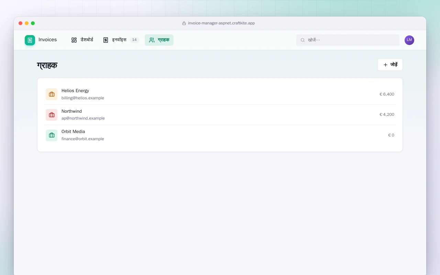Click finance@orbit.example email
440x275 pixels.
pyautogui.click(x=83, y=139)
